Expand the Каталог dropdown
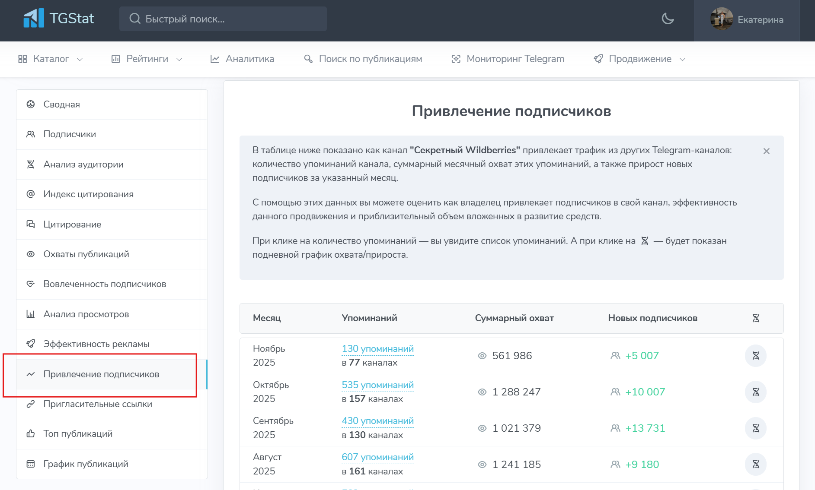815x490 pixels. click(x=51, y=59)
